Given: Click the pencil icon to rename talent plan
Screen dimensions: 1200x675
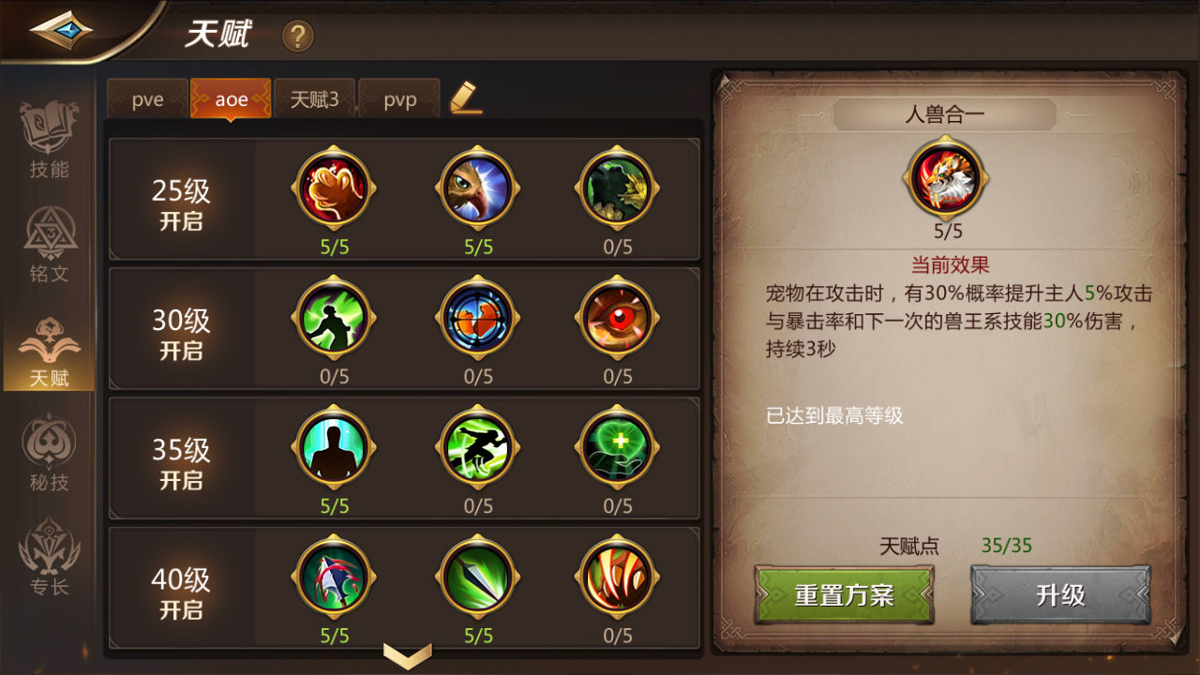Looking at the screenshot, I should [465, 97].
